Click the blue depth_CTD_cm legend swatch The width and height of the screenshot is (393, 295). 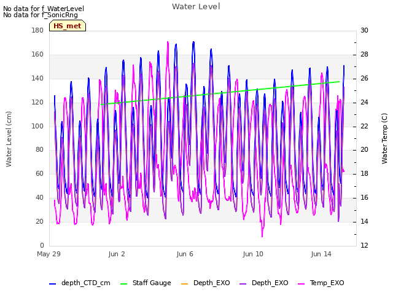click(52, 284)
